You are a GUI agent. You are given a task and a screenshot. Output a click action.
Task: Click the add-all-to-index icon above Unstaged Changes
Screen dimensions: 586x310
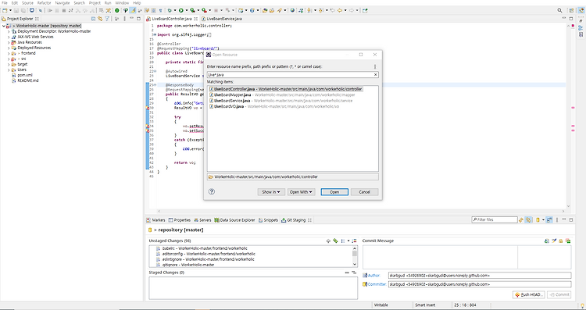click(335, 241)
